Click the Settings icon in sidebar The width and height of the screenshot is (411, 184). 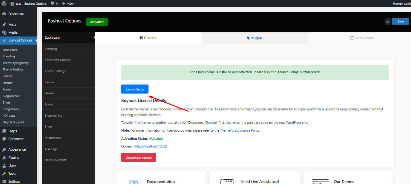pyautogui.click(x=4, y=182)
